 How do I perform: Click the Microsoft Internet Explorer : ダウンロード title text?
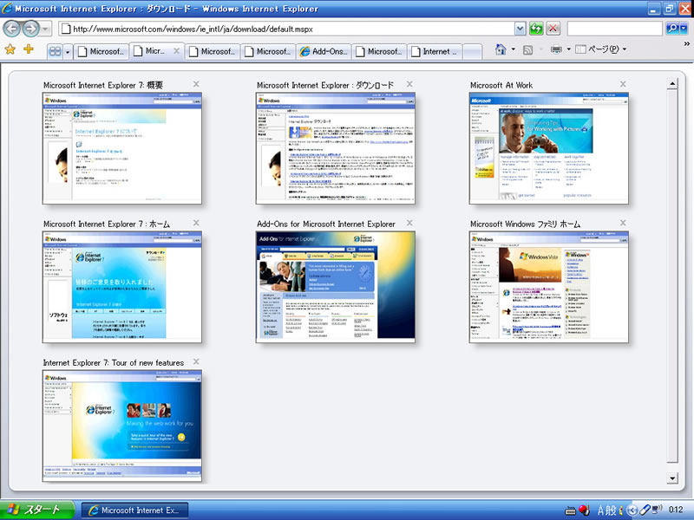coord(324,85)
